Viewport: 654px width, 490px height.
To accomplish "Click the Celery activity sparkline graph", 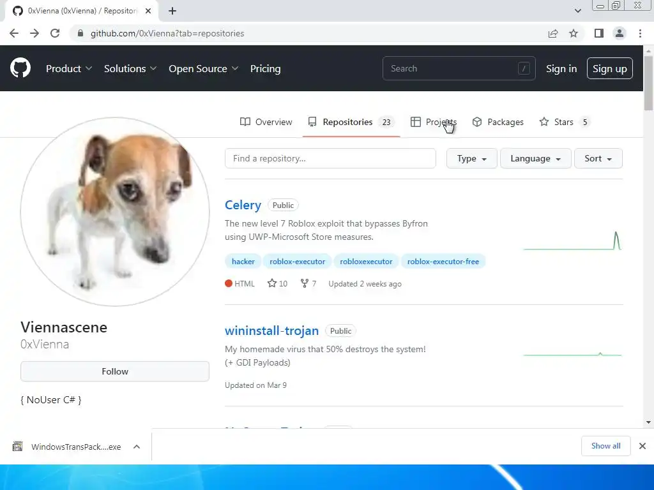I will click(573, 241).
